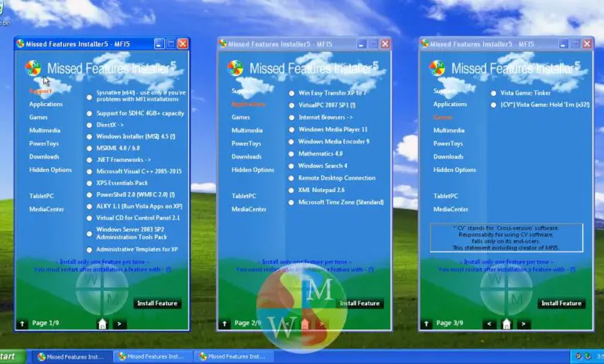
Task: Go to previous page in Page 3/9 window
Action: [489, 324]
